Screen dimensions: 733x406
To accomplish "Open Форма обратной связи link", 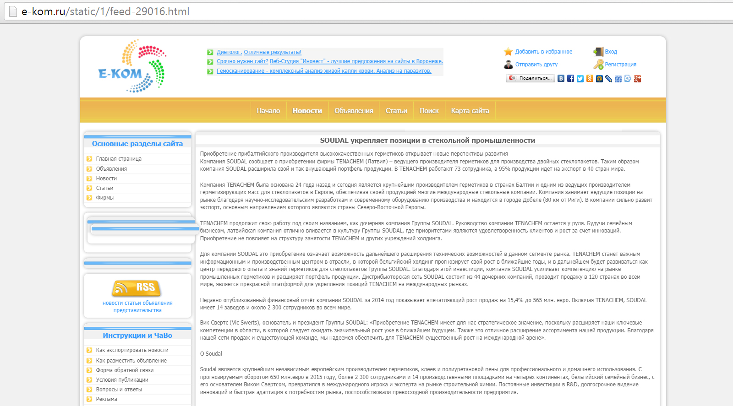I will tap(125, 370).
